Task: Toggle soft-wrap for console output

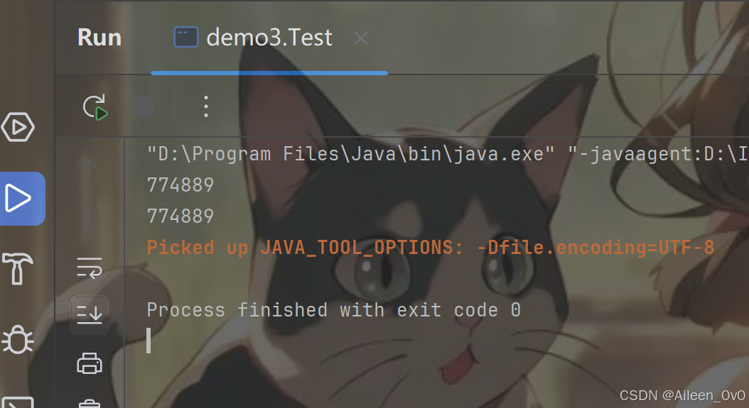Action: tap(90, 268)
